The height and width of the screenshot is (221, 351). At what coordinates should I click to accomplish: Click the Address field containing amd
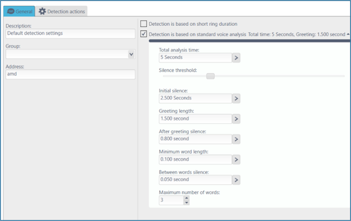[x=70, y=74]
